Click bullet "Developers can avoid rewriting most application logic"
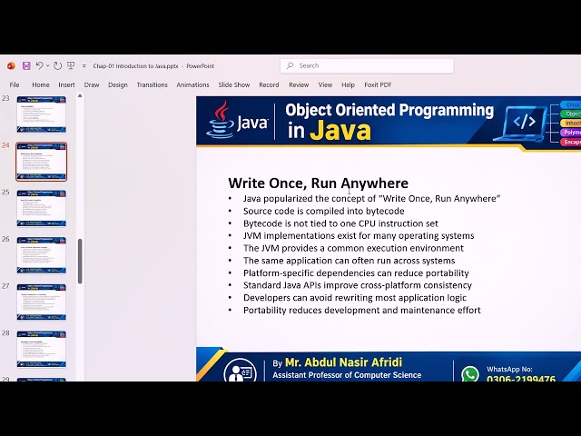This screenshot has width=581, height=436. point(355,298)
